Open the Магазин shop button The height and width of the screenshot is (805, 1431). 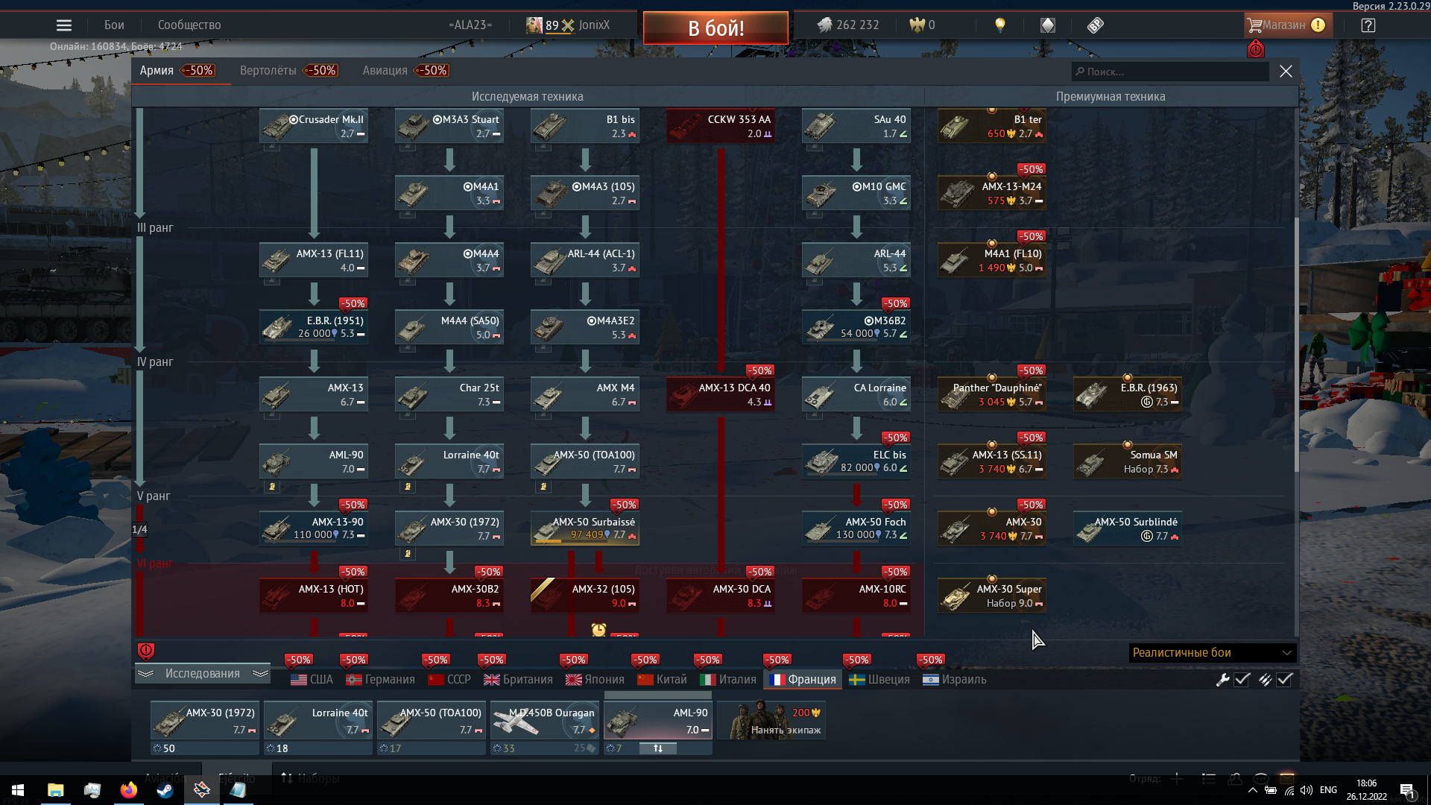[1289, 25]
